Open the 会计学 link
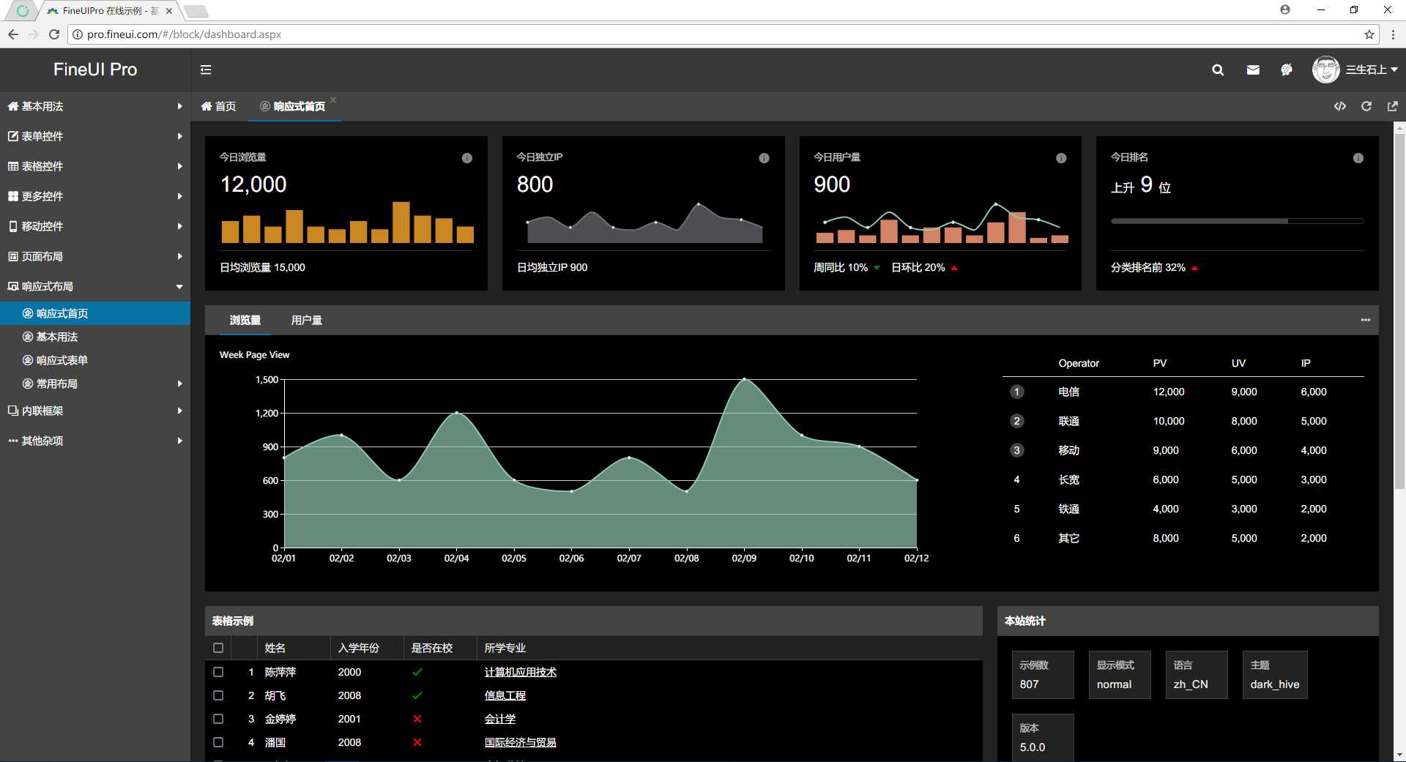Screen dimensions: 1406x762 tap(500, 719)
